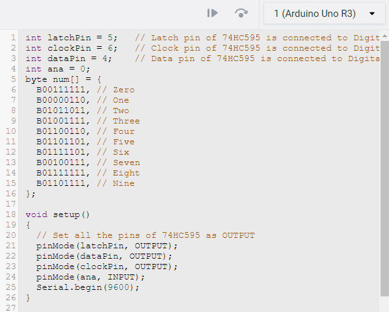Click on 'int dataPin = 4;' code
Screen dimensions: 389x312
coord(69,58)
